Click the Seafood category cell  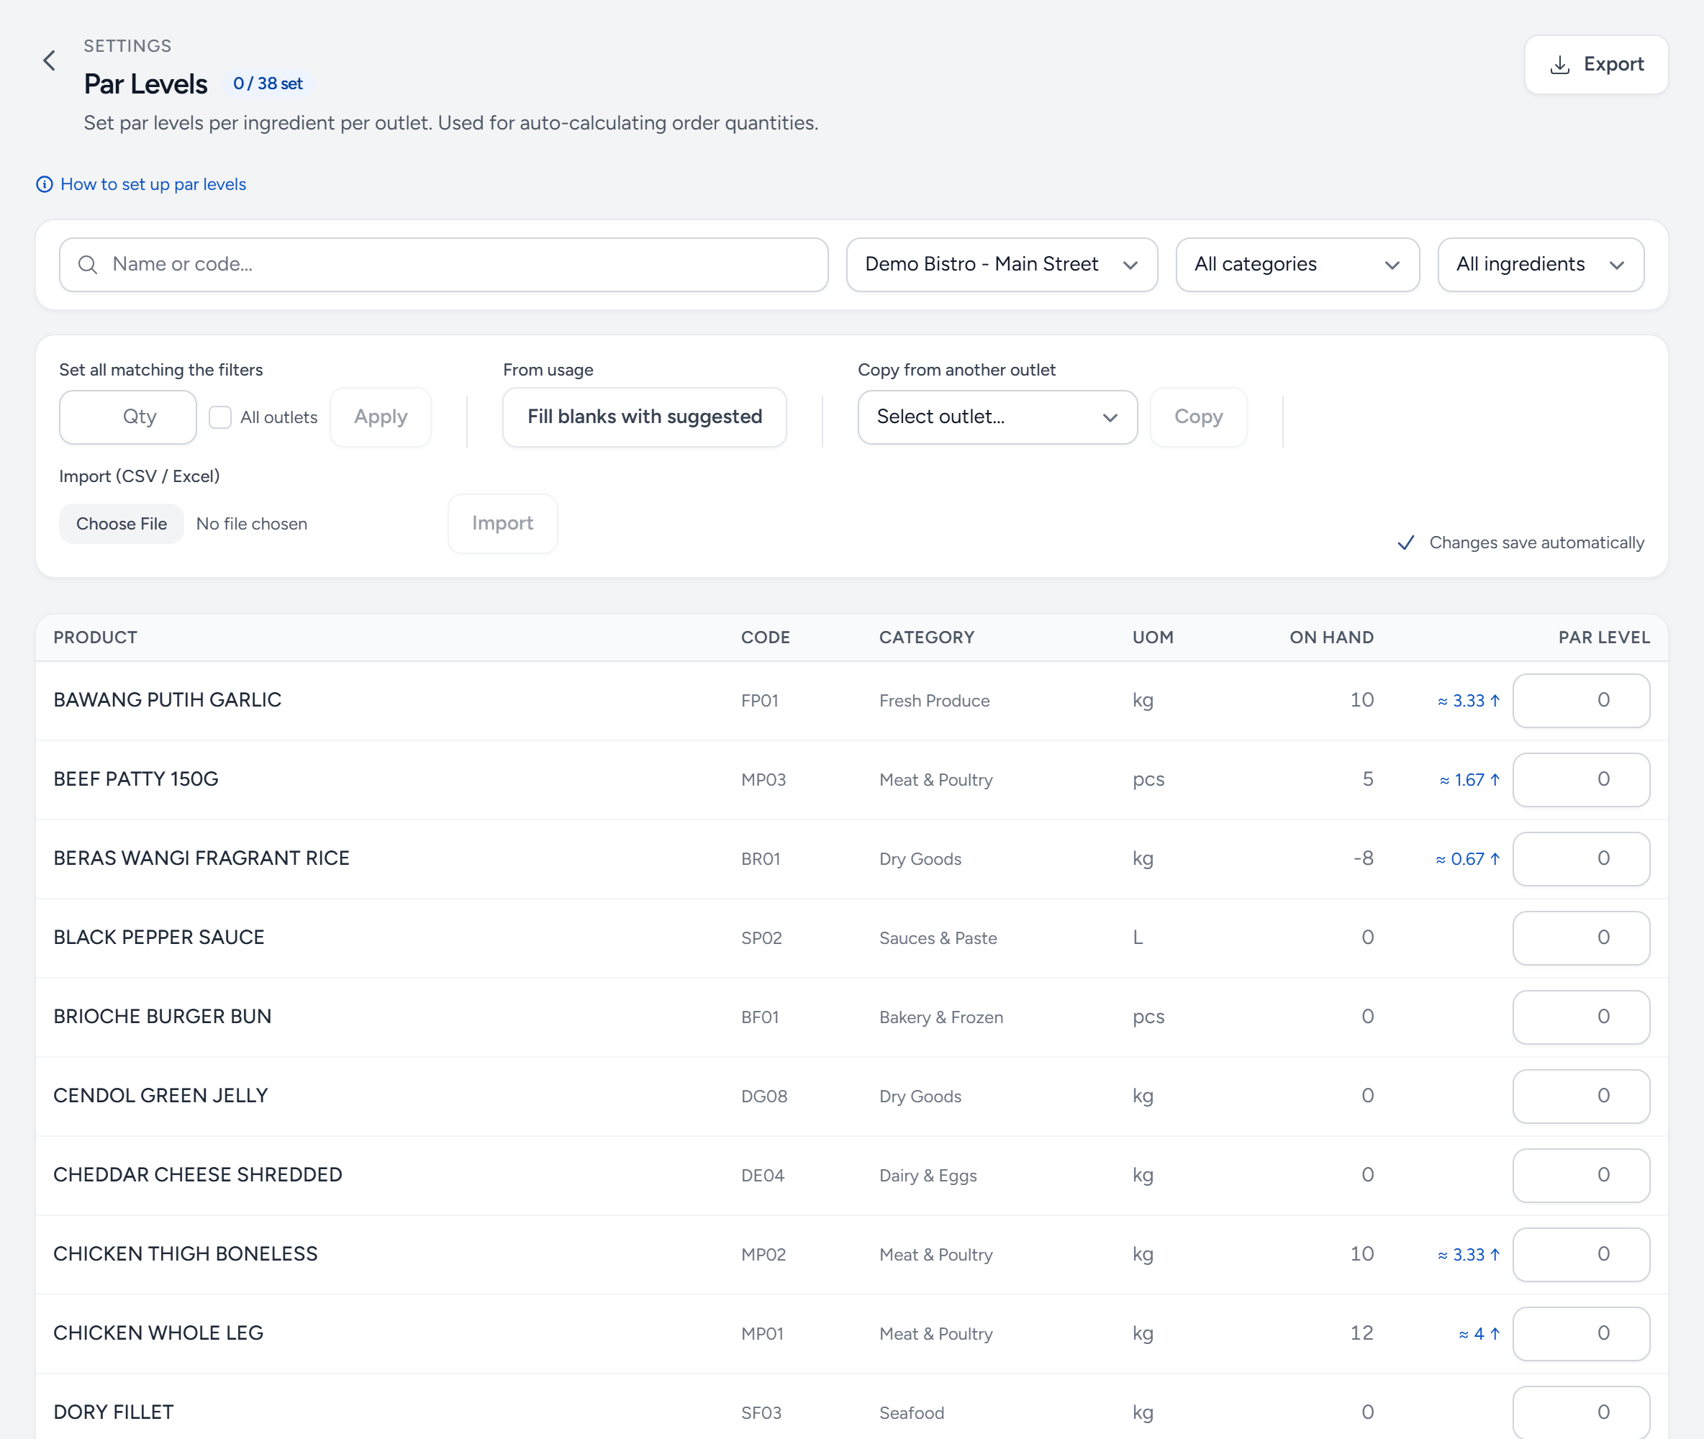(x=912, y=1413)
